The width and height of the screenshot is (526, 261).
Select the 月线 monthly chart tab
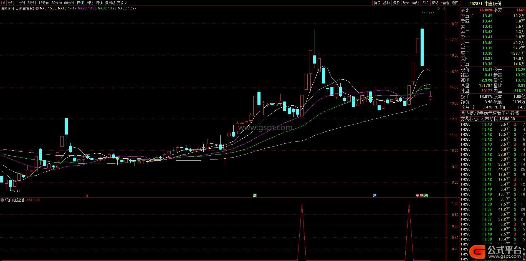tap(99, 3)
